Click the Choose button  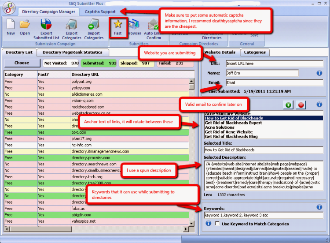pyautogui.click(x=22, y=63)
